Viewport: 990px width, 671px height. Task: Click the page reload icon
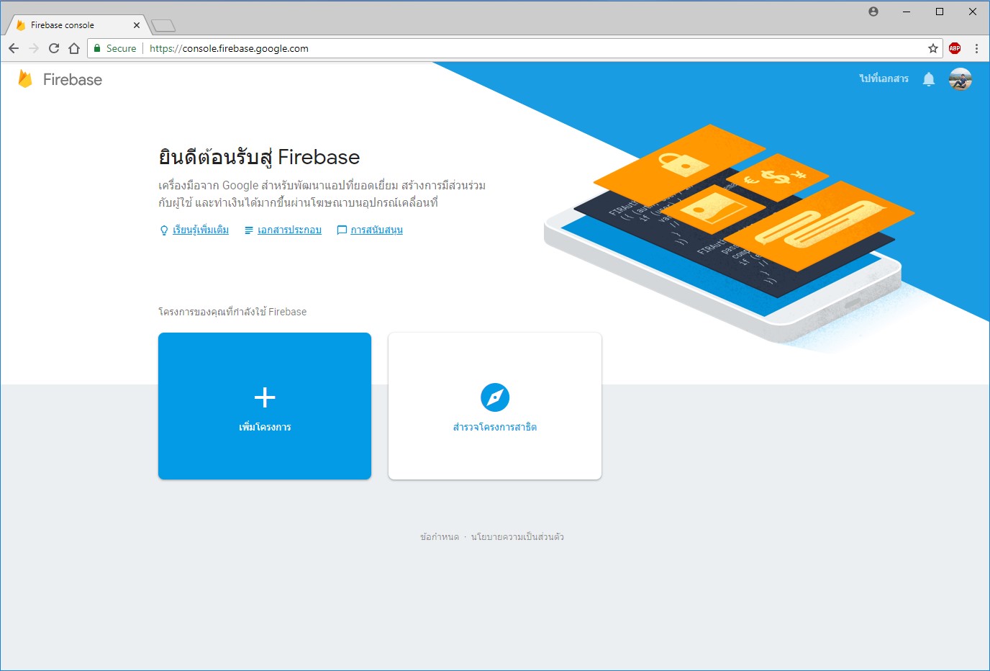[54, 48]
